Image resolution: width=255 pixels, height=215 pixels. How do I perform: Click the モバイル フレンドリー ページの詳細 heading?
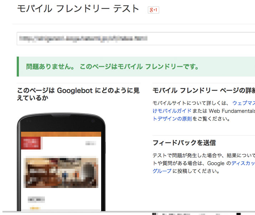[x=204, y=90]
